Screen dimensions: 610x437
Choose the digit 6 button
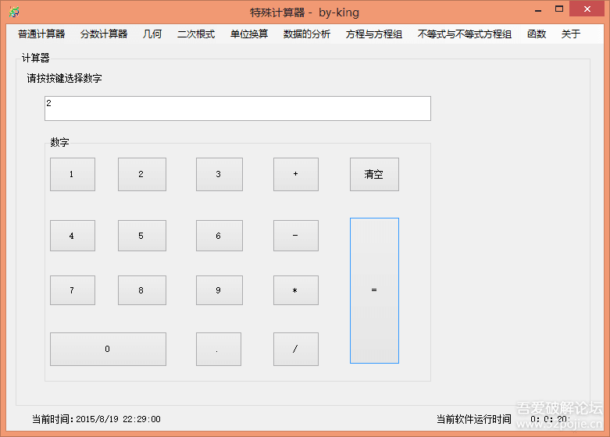click(x=219, y=236)
